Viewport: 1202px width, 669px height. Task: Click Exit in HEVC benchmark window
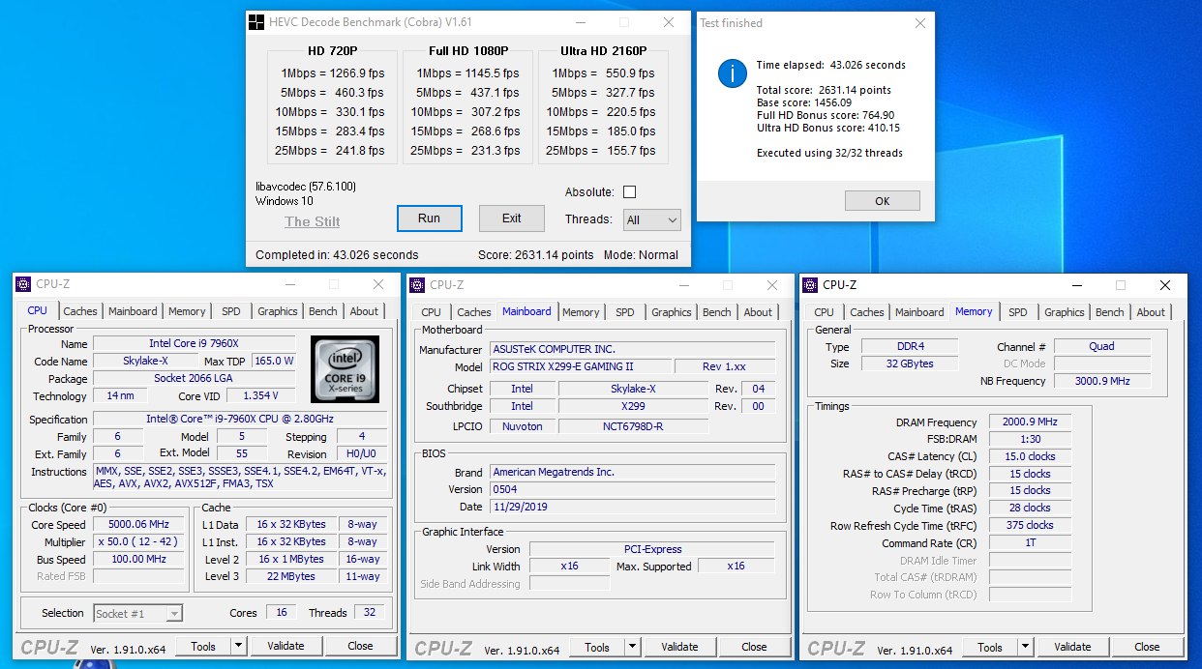coord(512,218)
